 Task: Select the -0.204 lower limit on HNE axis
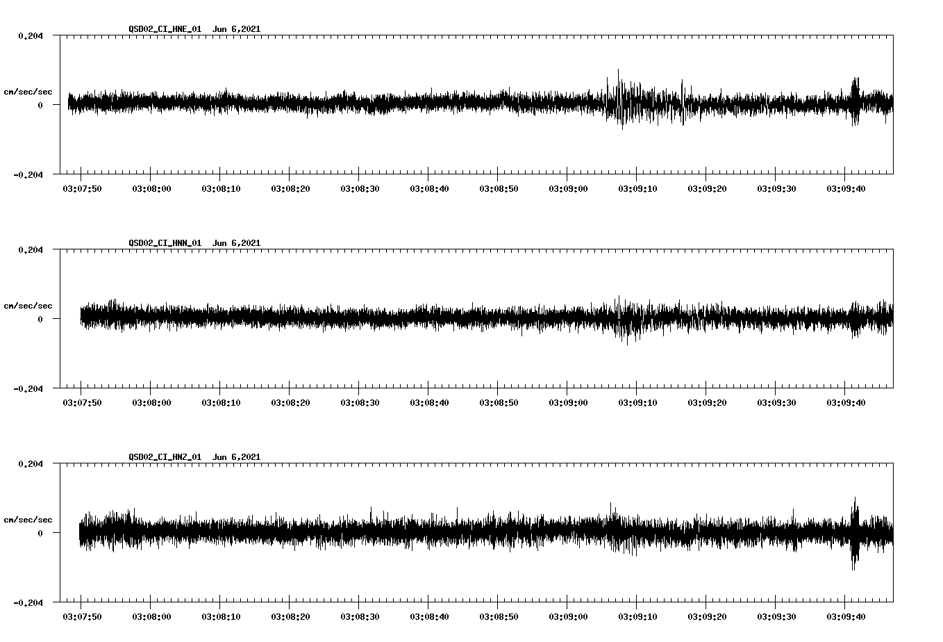coord(28,174)
